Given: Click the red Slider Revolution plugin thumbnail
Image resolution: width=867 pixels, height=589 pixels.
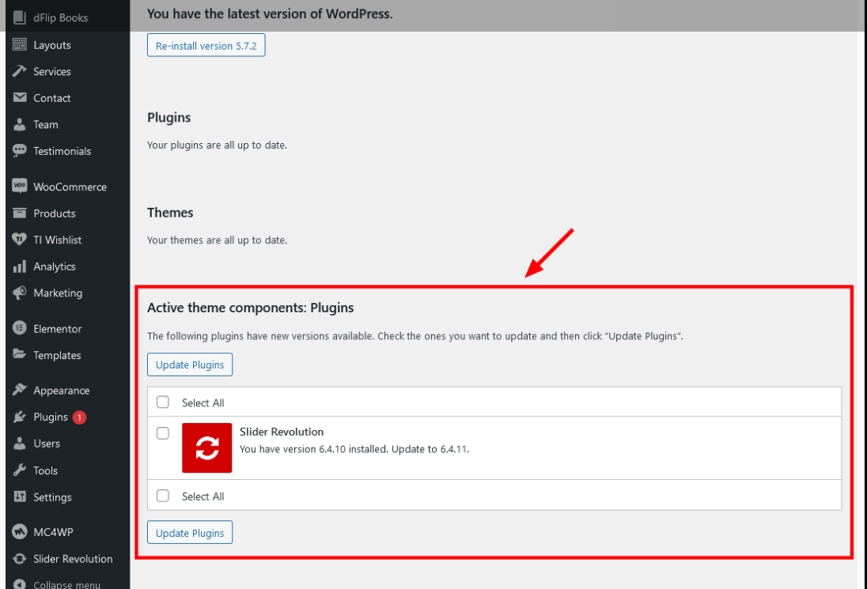Looking at the screenshot, I should point(206,447).
